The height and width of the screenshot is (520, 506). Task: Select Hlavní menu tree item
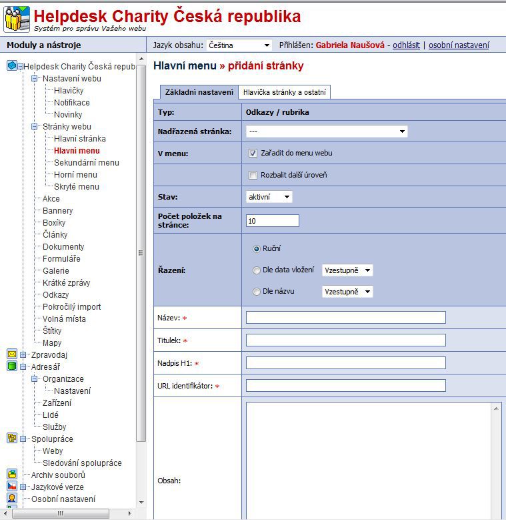coord(77,151)
